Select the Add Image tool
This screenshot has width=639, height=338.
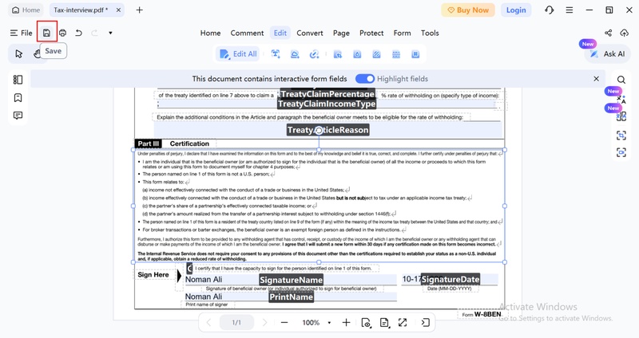point(295,54)
